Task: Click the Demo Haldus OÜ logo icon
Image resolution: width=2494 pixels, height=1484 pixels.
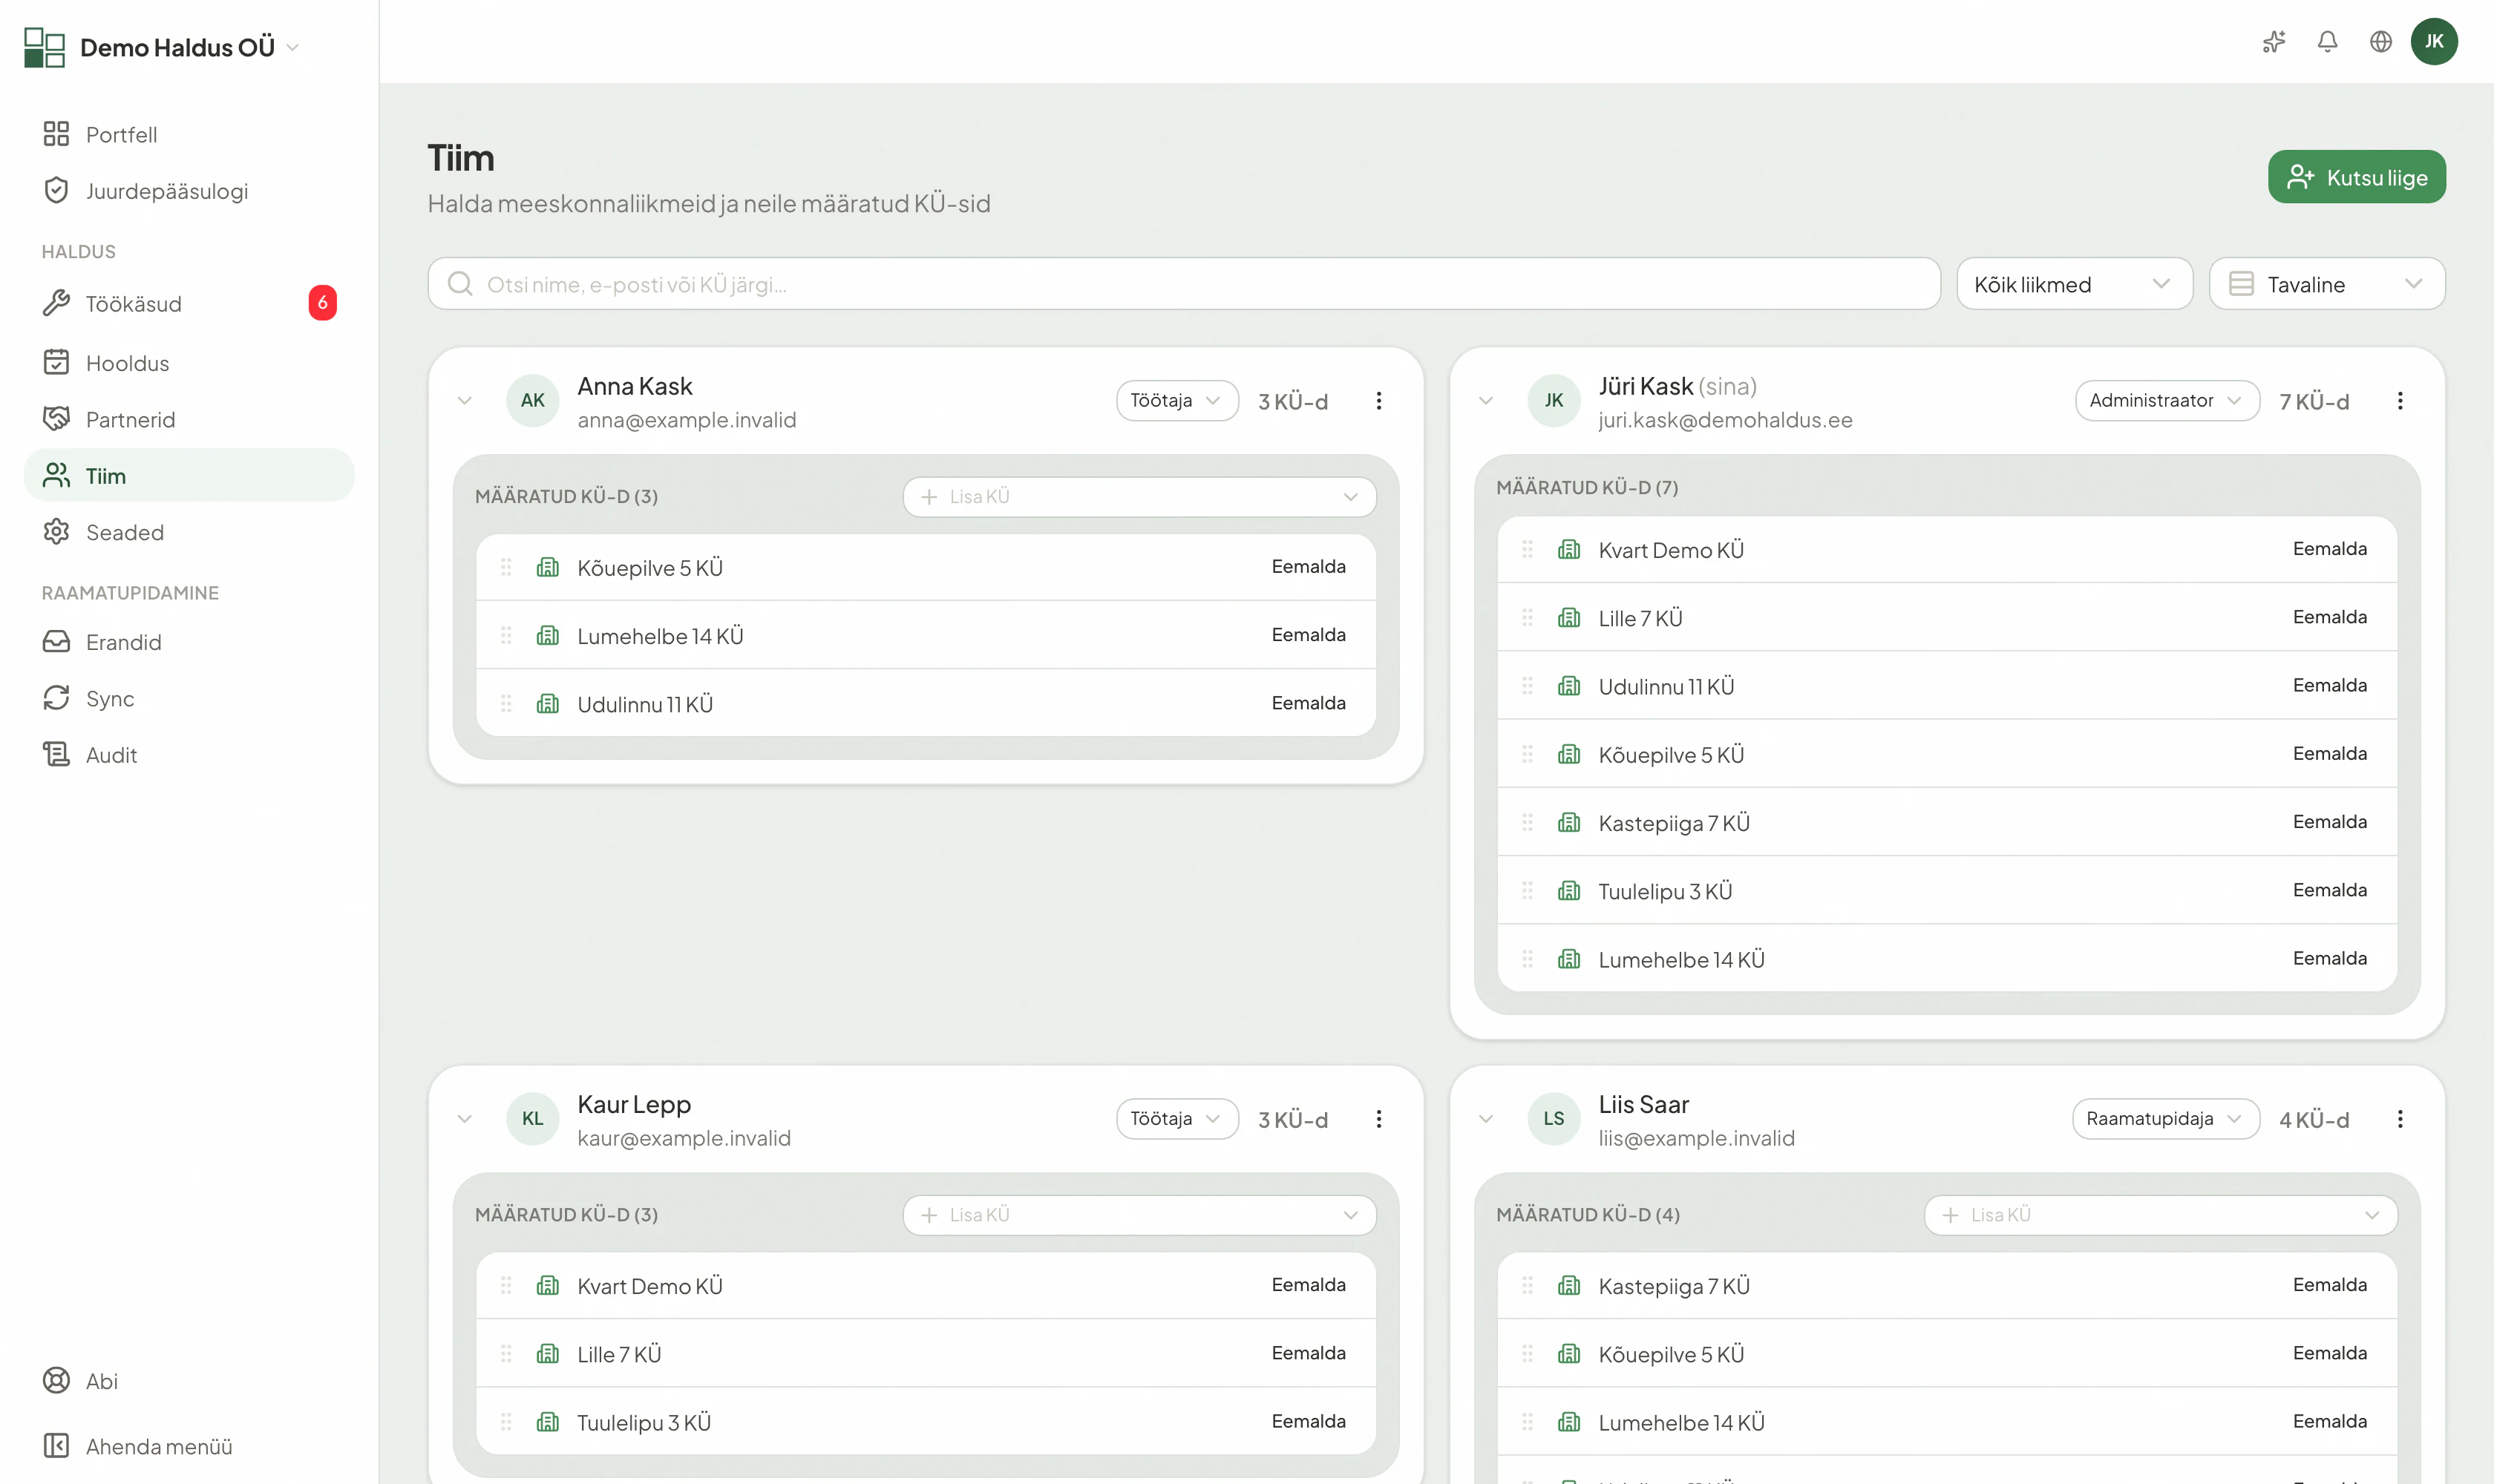Action: pyautogui.click(x=44, y=47)
